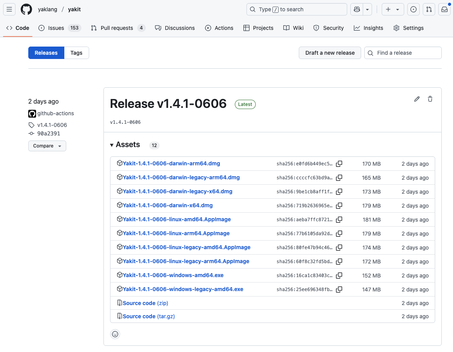Switch to the Code tab
Viewport: 453px width, 352px height.
point(17,28)
